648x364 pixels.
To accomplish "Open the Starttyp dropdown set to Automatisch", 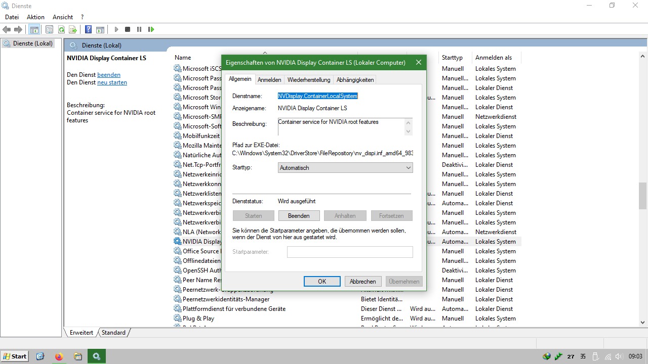I will tap(346, 168).
